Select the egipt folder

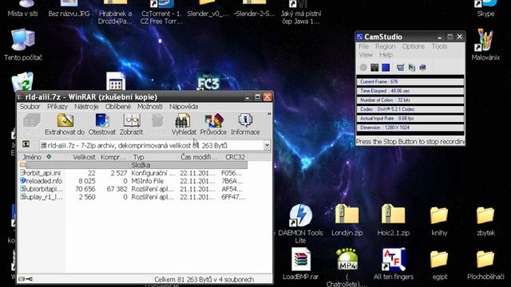click(x=439, y=264)
